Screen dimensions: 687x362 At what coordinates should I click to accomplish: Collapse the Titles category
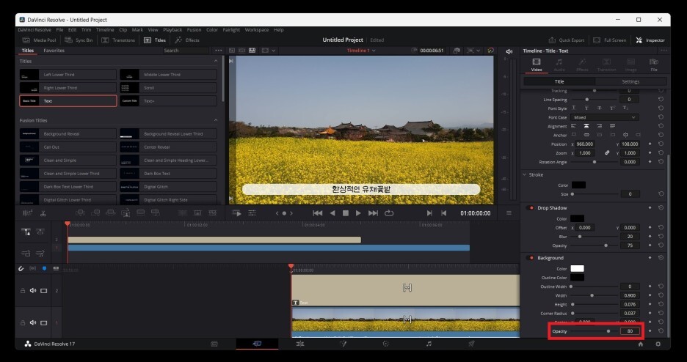coord(216,62)
